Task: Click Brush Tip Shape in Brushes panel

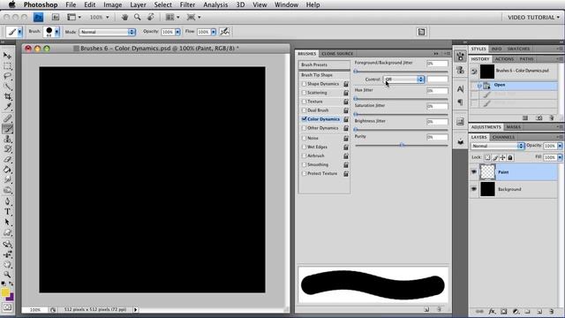Action: coord(324,75)
